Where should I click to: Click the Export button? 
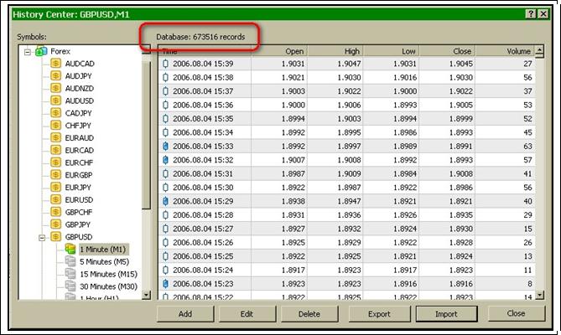point(379,314)
